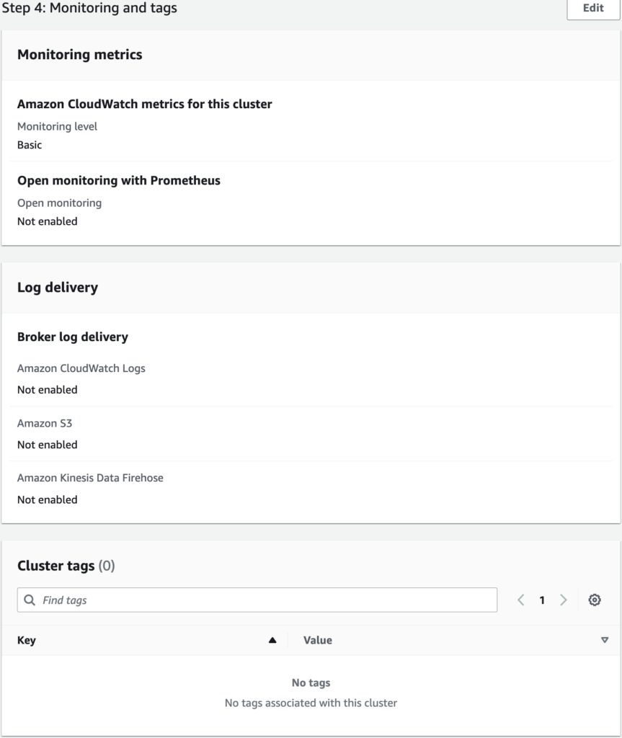622x738 pixels.
Task: Go to the previous tags page
Action: 520,600
